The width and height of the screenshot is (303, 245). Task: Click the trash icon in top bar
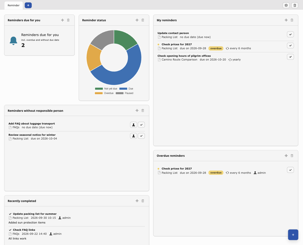click(295, 5)
